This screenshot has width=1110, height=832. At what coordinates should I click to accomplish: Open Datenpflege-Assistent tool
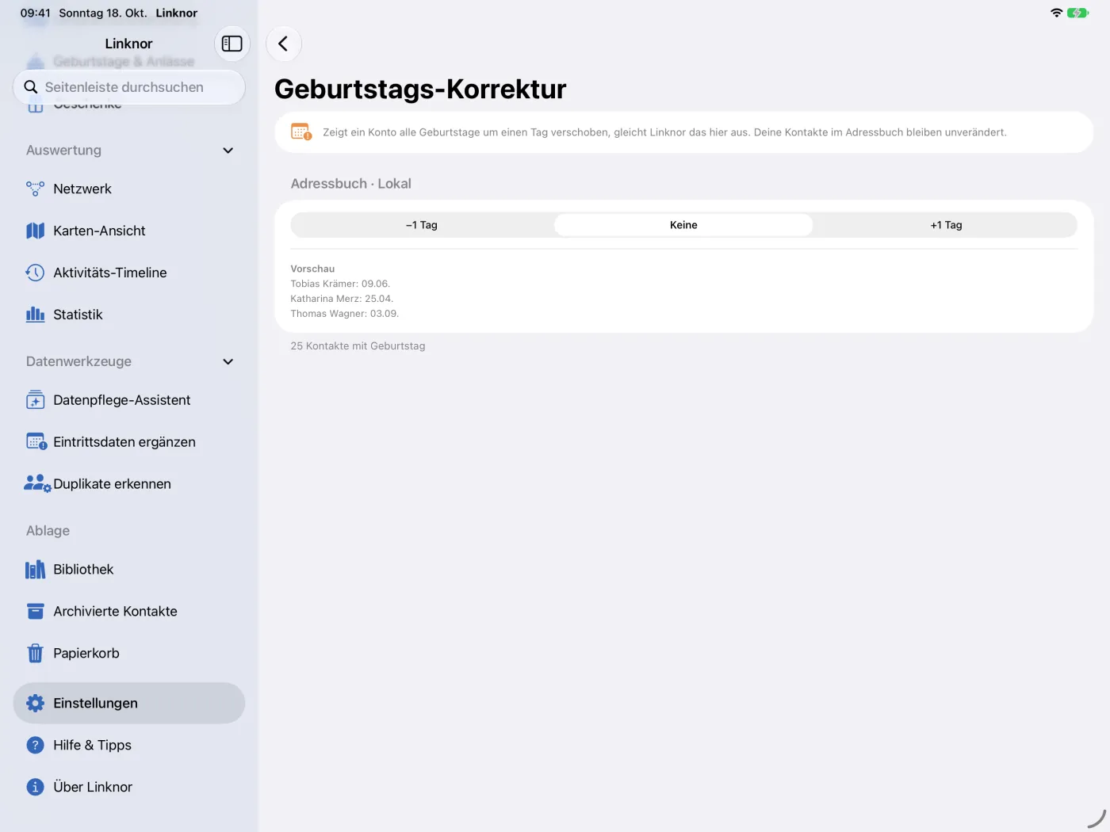coord(129,400)
